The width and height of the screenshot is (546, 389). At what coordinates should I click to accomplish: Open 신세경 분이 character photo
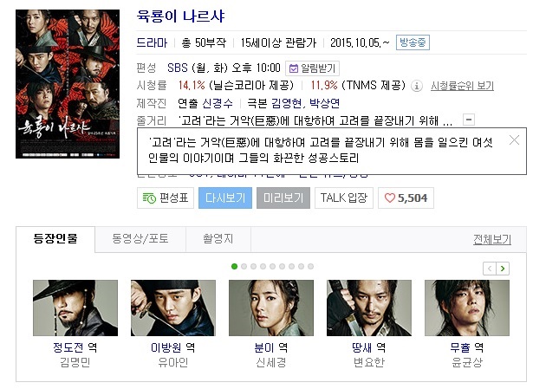coord(271,308)
